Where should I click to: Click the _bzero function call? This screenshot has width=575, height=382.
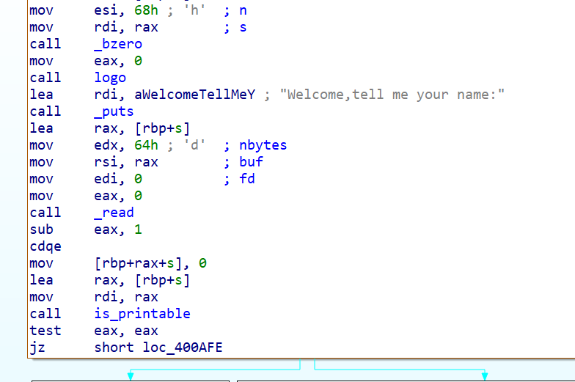[117, 44]
